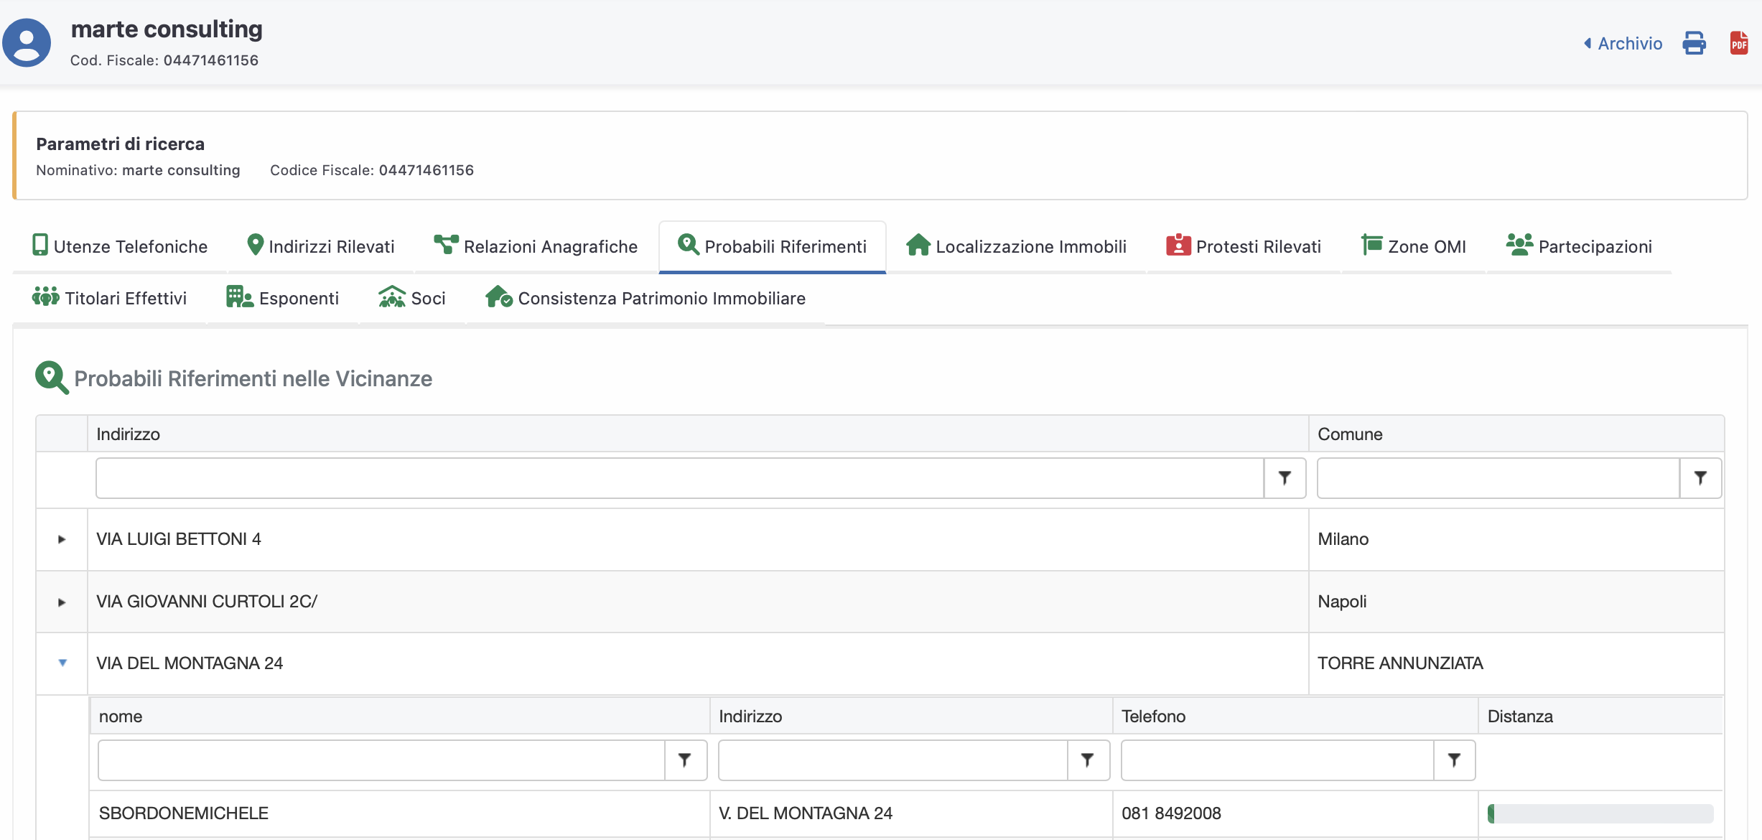Go back to Archivio link
Screen dimensions: 1762x840
pyautogui.click(x=1623, y=44)
